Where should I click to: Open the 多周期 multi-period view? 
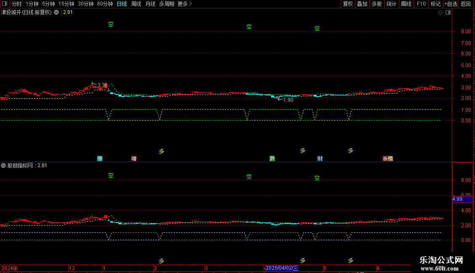pos(166,4)
